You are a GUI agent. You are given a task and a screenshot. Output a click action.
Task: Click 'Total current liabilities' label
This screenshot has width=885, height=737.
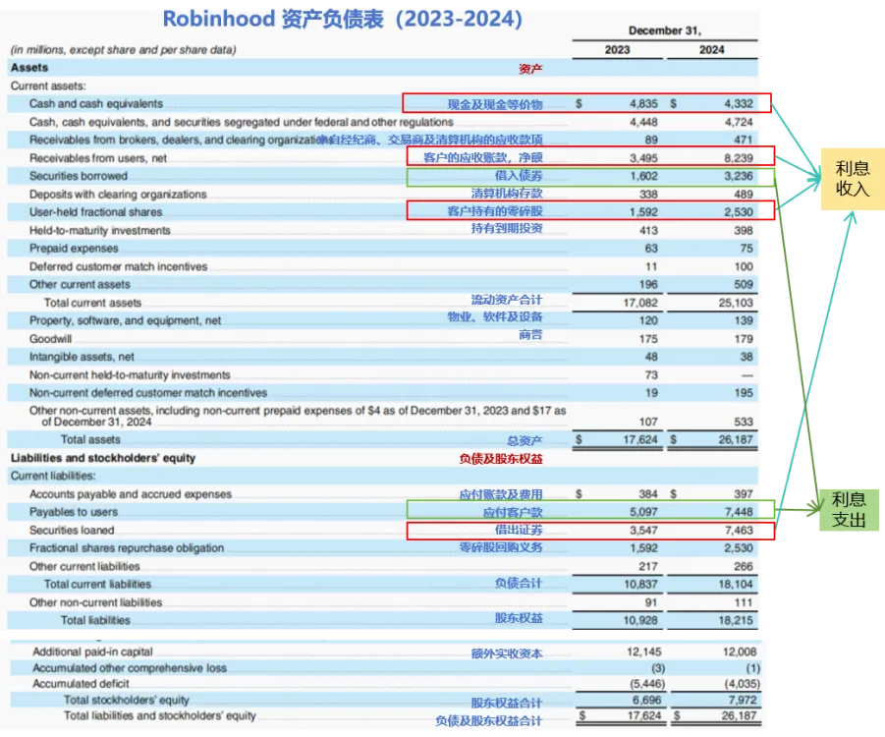(97, 584)
